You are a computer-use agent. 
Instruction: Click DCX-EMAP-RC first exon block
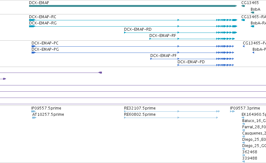(32, 20)
